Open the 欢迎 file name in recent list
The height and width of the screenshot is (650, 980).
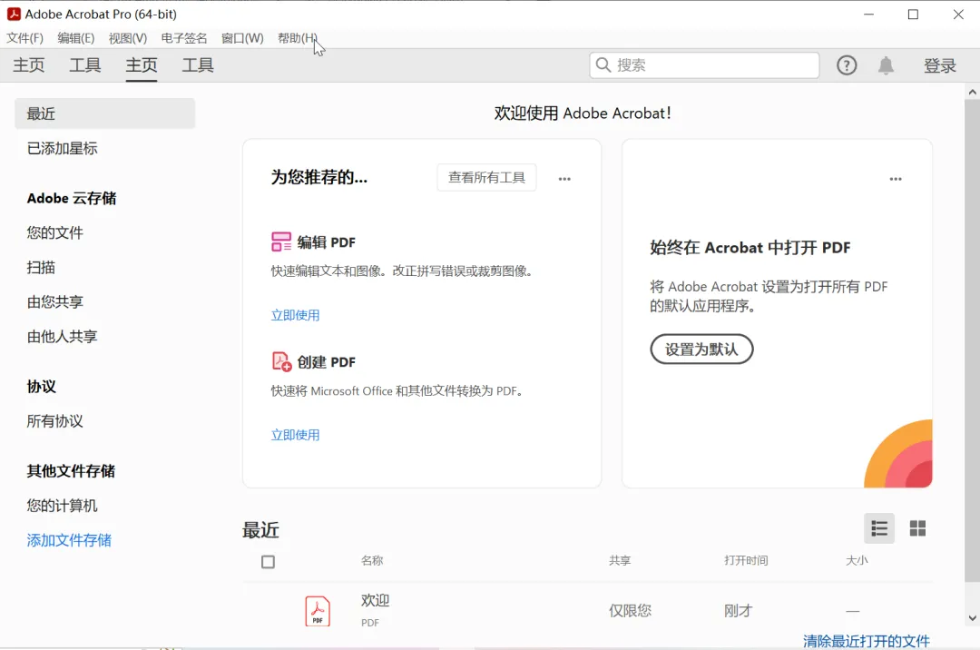pos(375,601)
